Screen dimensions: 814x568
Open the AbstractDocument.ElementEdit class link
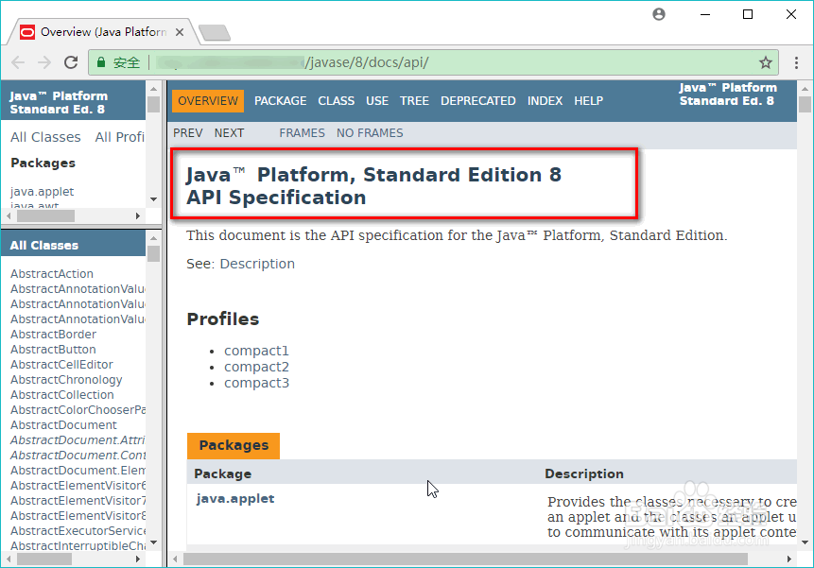pos(78,471)
